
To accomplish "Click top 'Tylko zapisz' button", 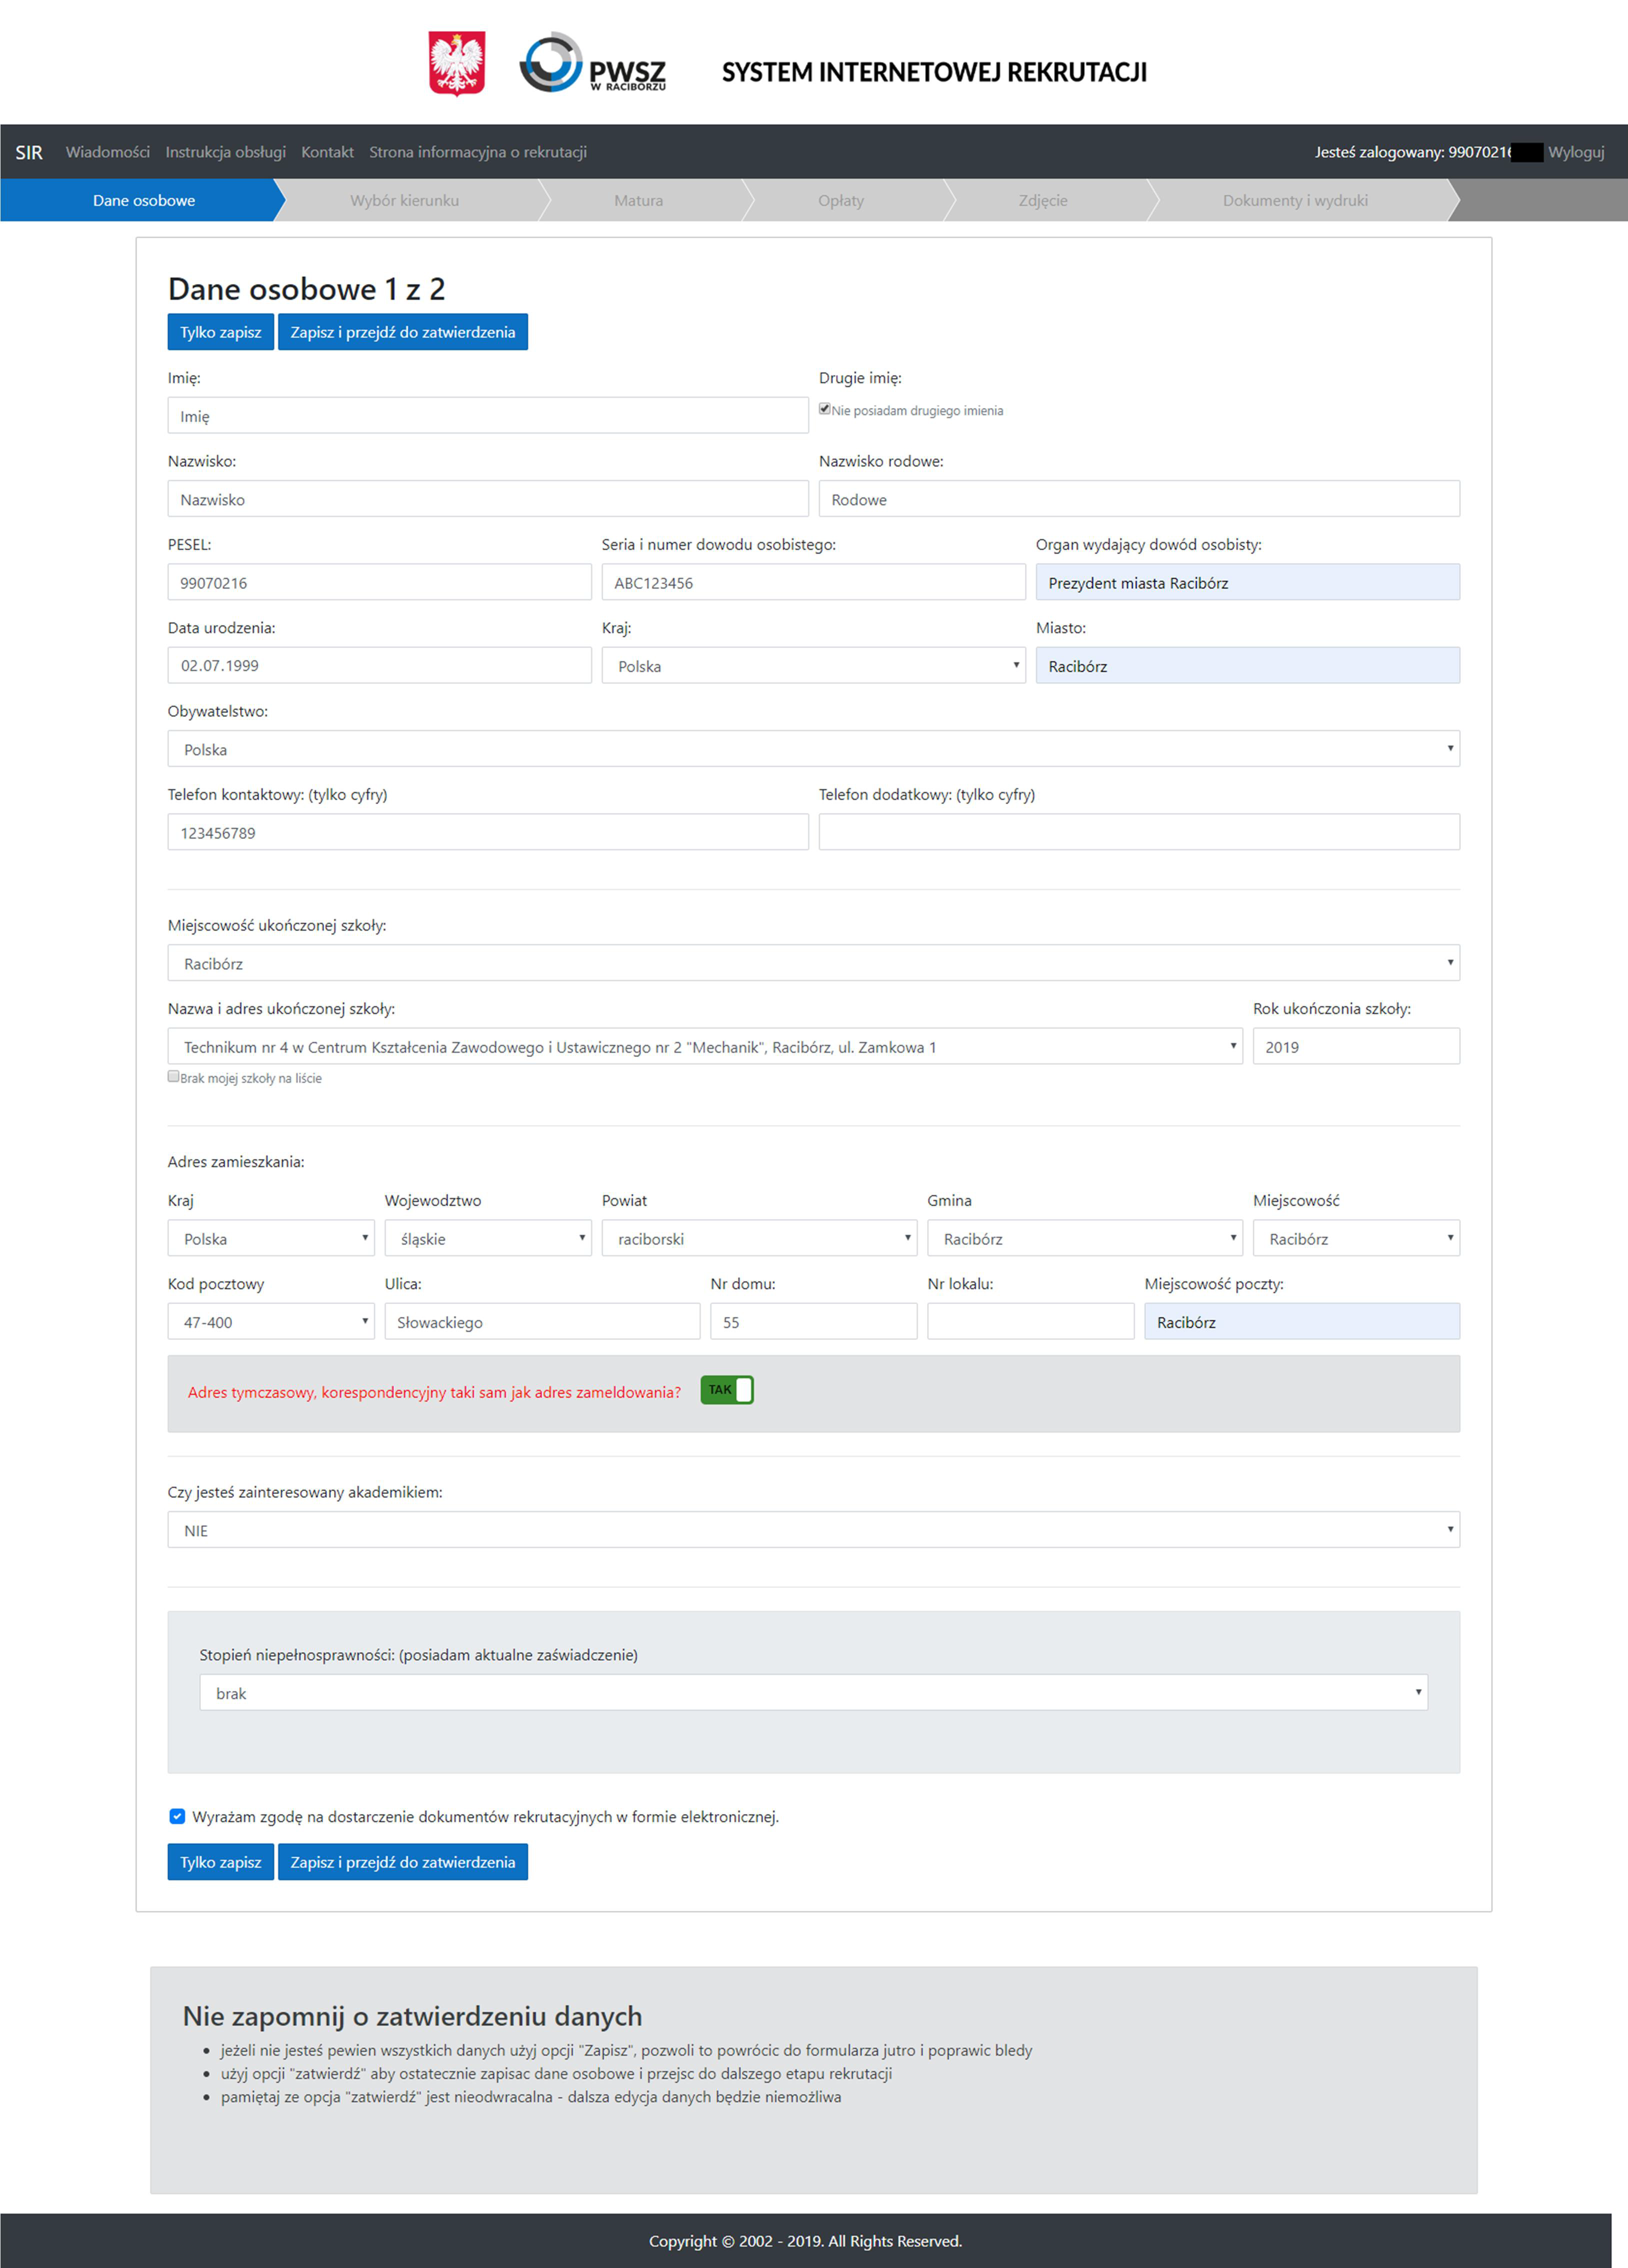I will (221, 332).
